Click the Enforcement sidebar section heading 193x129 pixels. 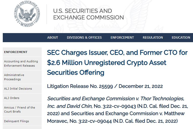tap(16, 52)
